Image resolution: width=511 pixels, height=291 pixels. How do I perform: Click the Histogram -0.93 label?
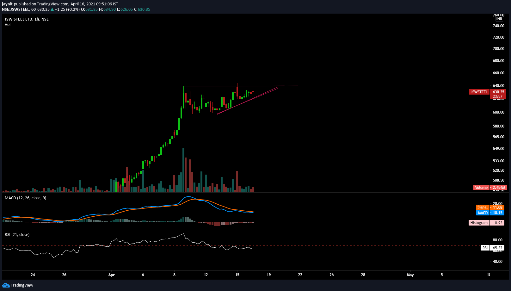486,223
